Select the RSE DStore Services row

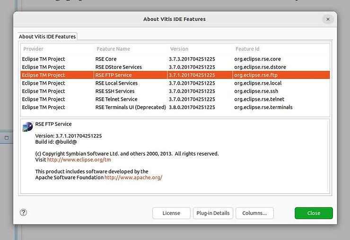pos(118,67)
